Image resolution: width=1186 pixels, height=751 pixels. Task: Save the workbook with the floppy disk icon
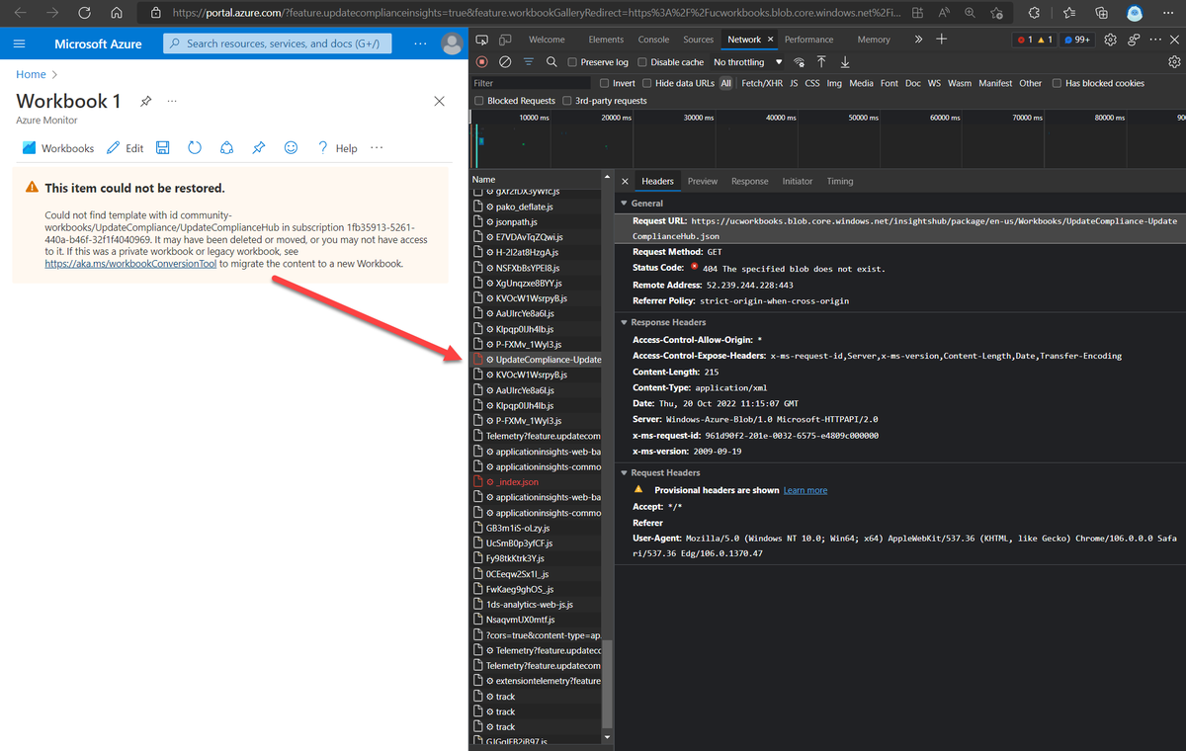(163, 148)
